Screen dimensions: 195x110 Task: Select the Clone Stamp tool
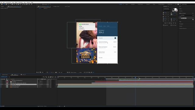(25, 4)
